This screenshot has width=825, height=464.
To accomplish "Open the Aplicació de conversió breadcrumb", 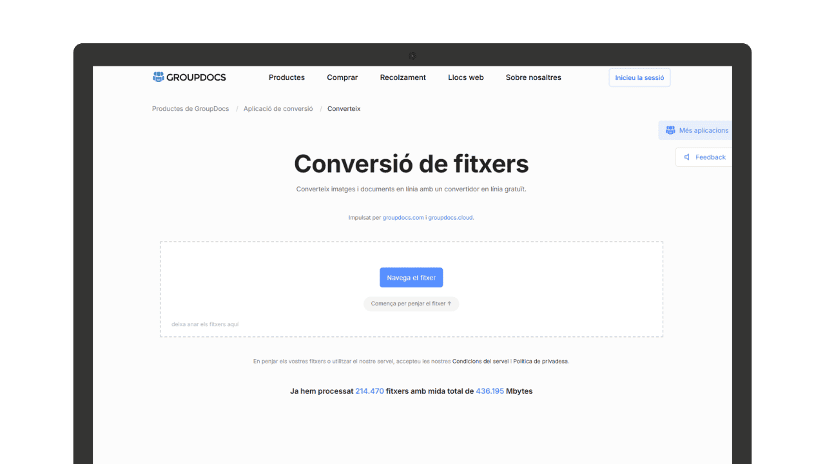I will (278, 109).
